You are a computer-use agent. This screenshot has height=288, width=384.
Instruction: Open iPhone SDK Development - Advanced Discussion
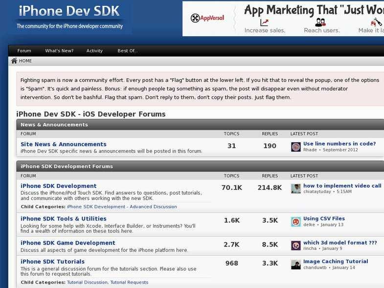(122, 207)
